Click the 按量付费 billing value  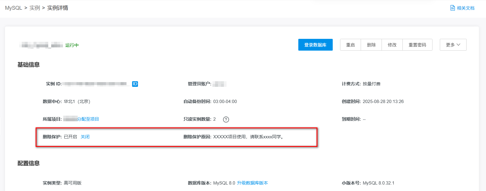click(x=372, y=84)
